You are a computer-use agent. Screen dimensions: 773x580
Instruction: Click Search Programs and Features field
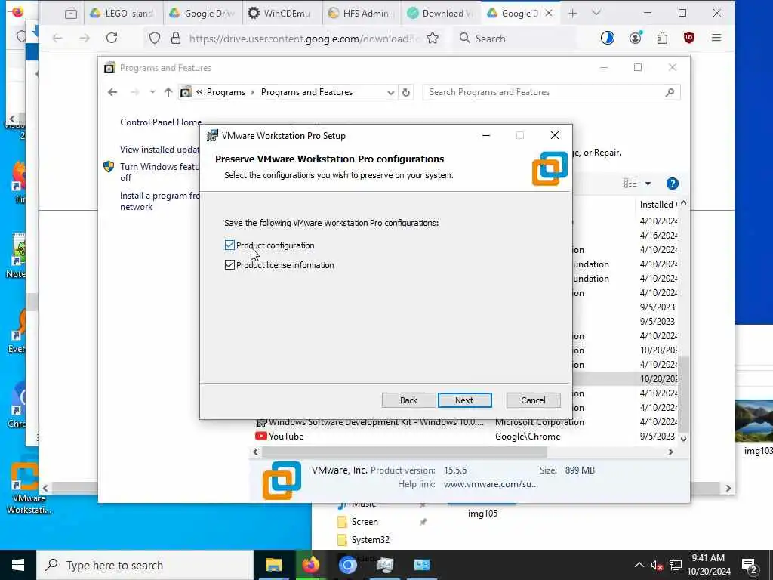[x=551, y=92]
